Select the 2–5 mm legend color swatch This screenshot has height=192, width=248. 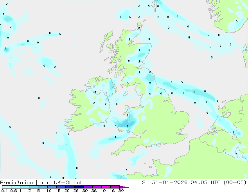(x=34, y=187)
